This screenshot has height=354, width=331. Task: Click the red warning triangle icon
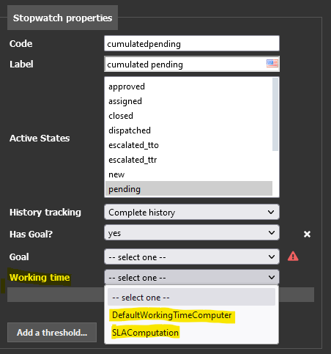[293, 257]
